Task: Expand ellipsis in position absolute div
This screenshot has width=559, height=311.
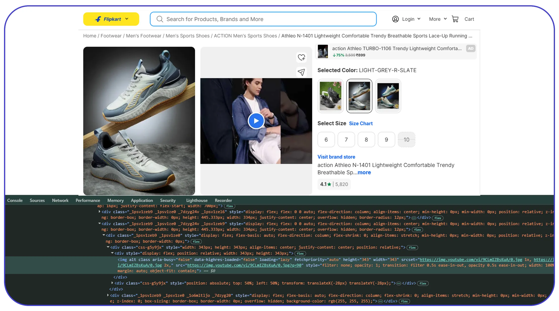Action: click(x=399, y=283)
